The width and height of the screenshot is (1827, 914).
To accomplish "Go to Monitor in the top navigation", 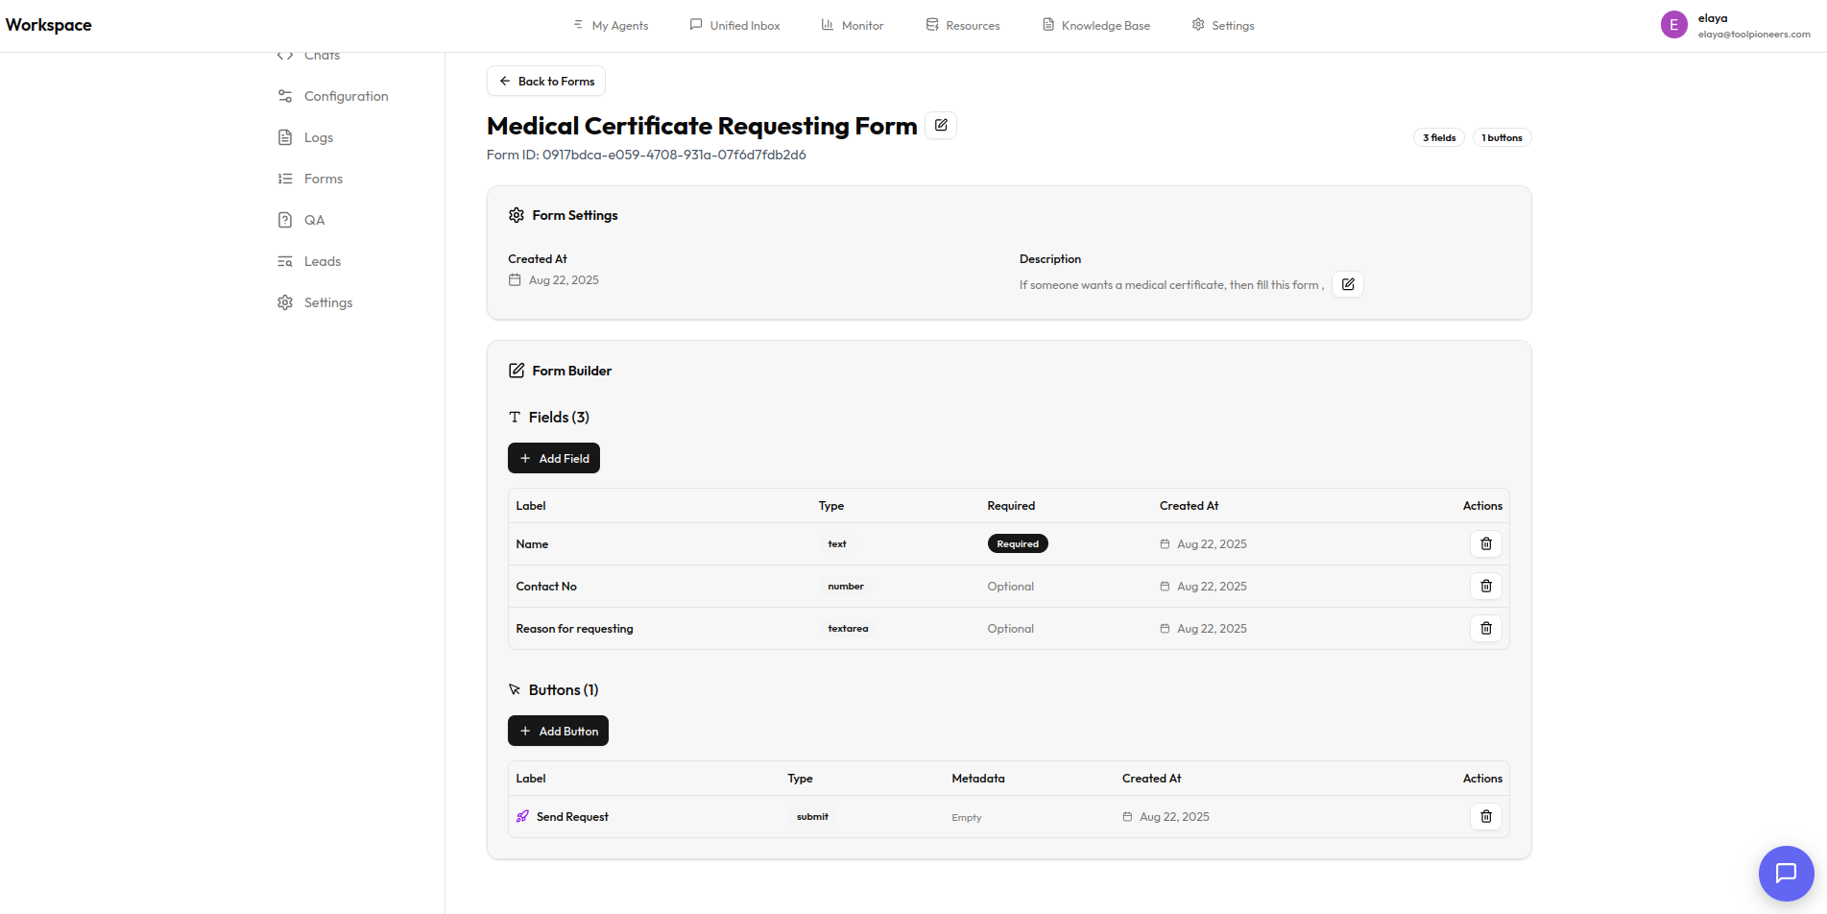I will tap(851, 25).
